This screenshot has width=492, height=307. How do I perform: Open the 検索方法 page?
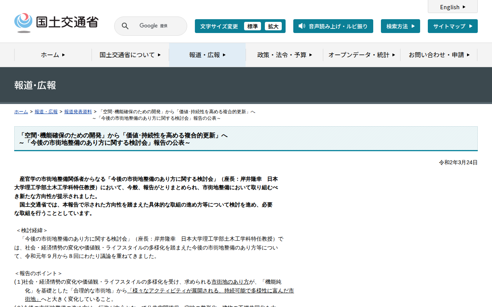pyautogui.click(x=401, y=26)
